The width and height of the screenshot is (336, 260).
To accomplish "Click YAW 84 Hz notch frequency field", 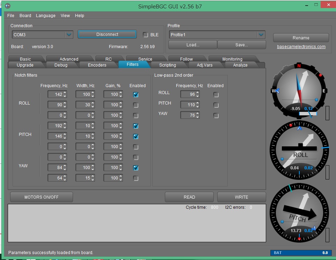I will 55,168.
